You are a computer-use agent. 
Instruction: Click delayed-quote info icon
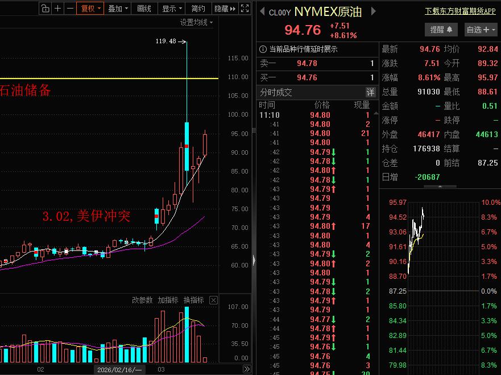(263, 50)
